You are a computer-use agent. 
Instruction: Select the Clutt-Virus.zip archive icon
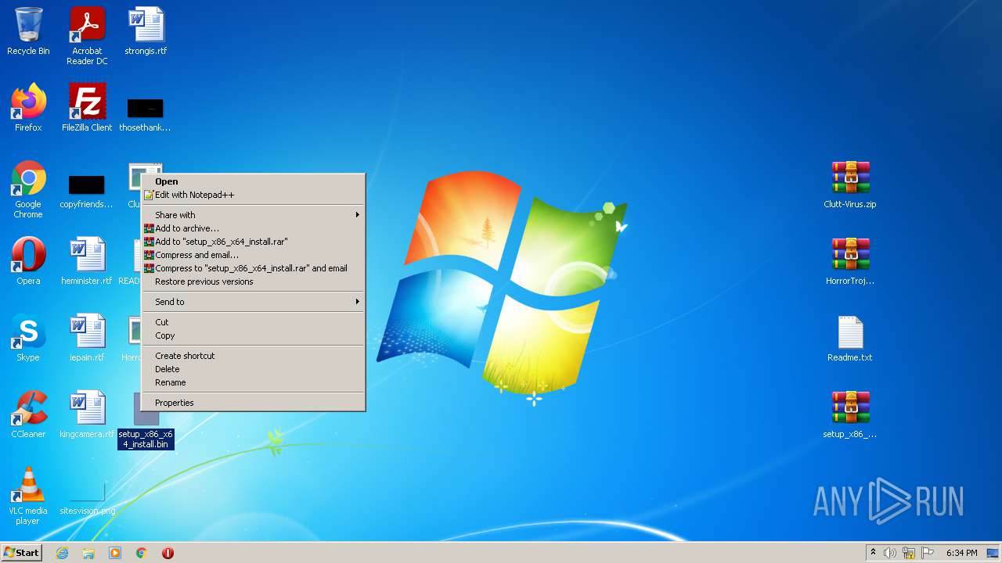point(850,185)
